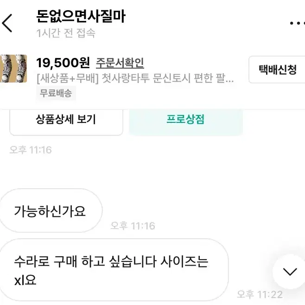This screenshot has width=305, height=305.
Task: Tap the back arrow icon
Action: click(7, 23)
